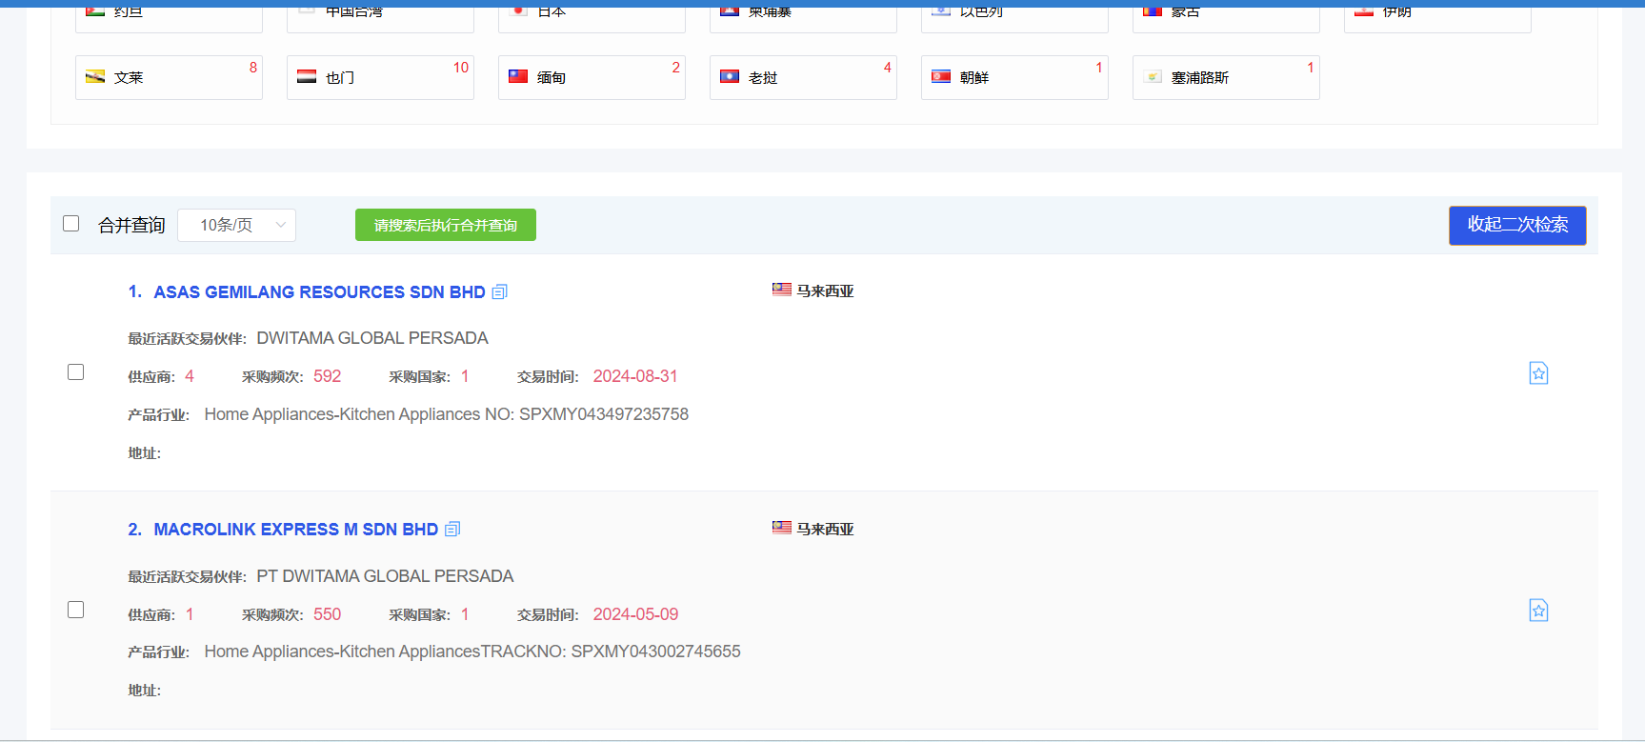Open ASAS GEMILANG RESOURCES SDN BHD details
This screenshot has height=742, width=1645.
pos(319,292)
